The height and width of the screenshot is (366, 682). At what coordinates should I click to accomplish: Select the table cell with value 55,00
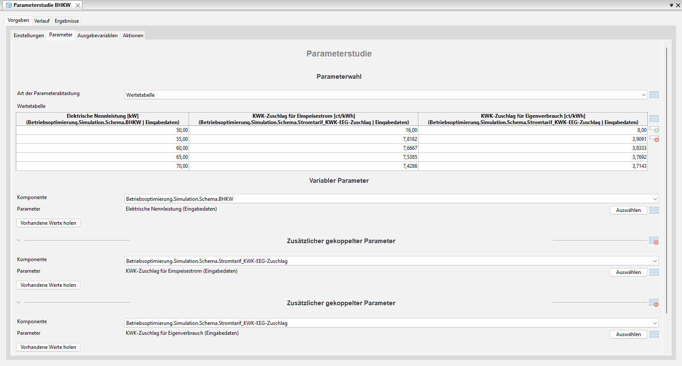click(102, 139)
